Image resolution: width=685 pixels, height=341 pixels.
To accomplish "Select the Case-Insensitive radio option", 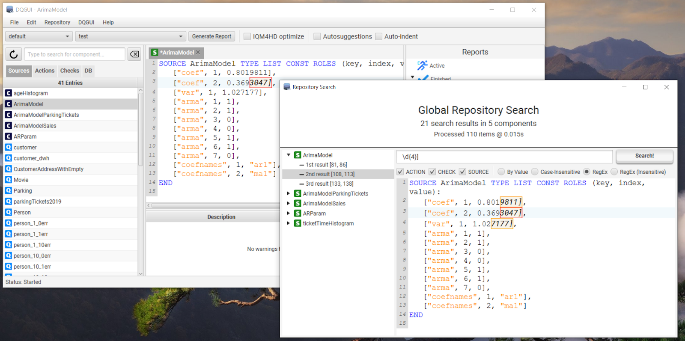I will click(535, 172).
